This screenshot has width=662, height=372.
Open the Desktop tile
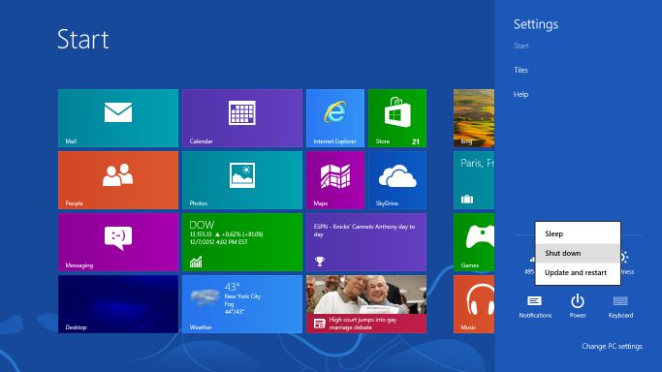pyautogui.click(x=118, y=304)
